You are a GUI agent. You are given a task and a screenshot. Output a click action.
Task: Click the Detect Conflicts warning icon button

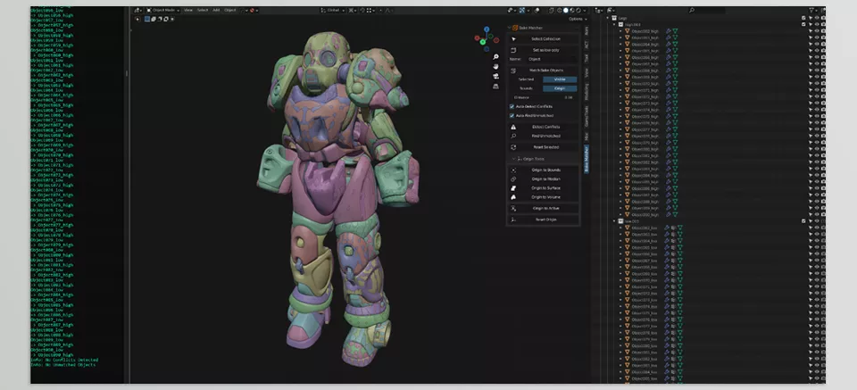513,127
